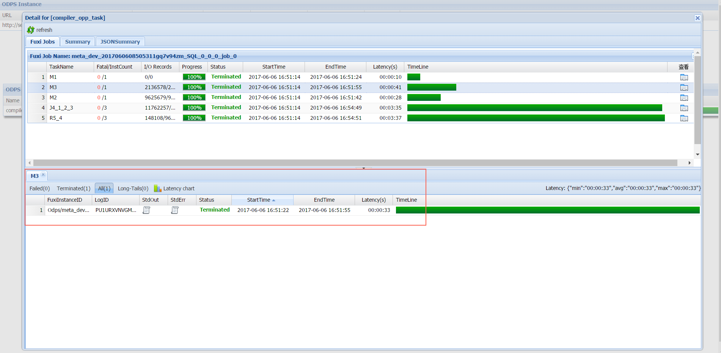The height and width of the screenshot is (353, 721).
Task: Click the green refresh icon
Action: pyautogui.click(x=31, y=30)
